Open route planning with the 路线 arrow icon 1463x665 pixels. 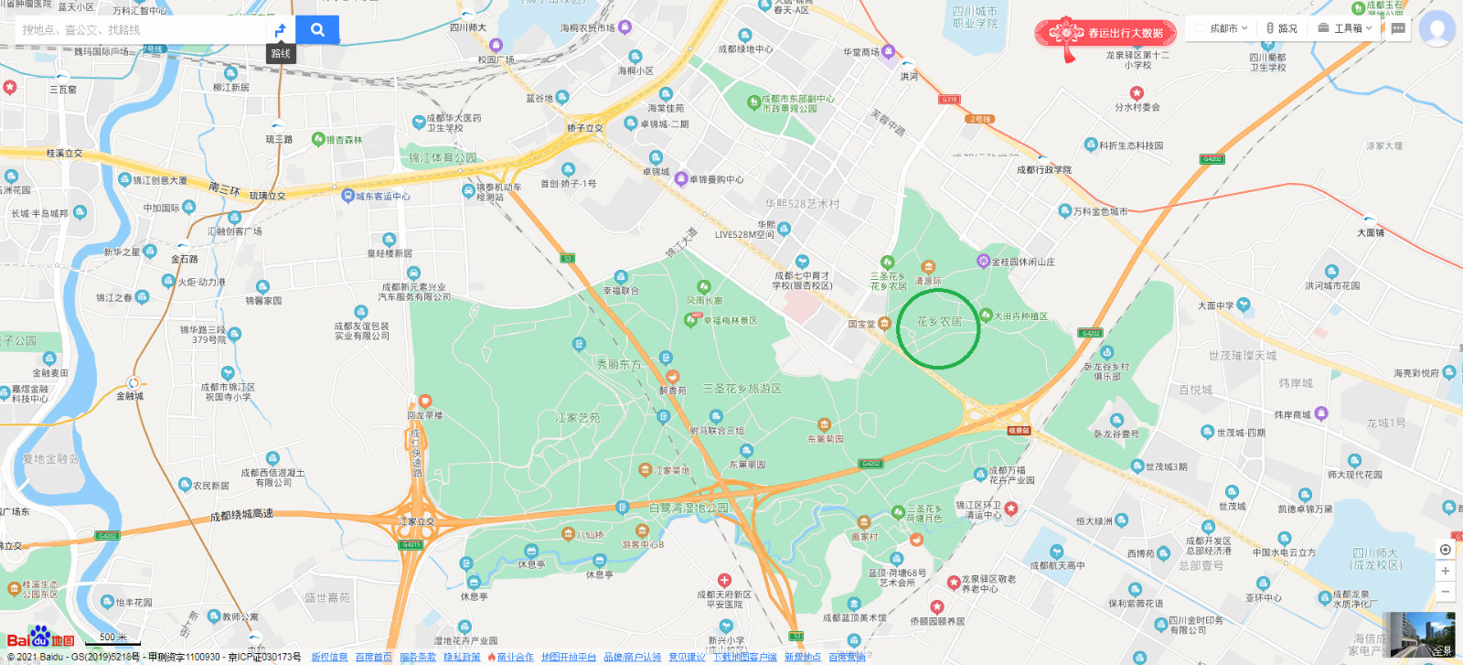click(281, 29)
